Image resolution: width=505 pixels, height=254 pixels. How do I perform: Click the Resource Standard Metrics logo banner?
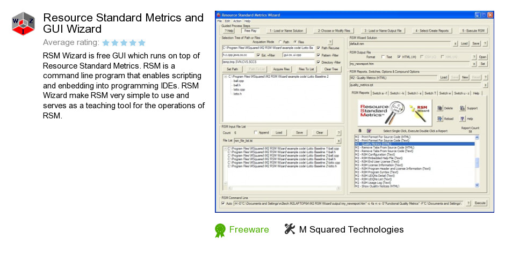click(395, 113)
